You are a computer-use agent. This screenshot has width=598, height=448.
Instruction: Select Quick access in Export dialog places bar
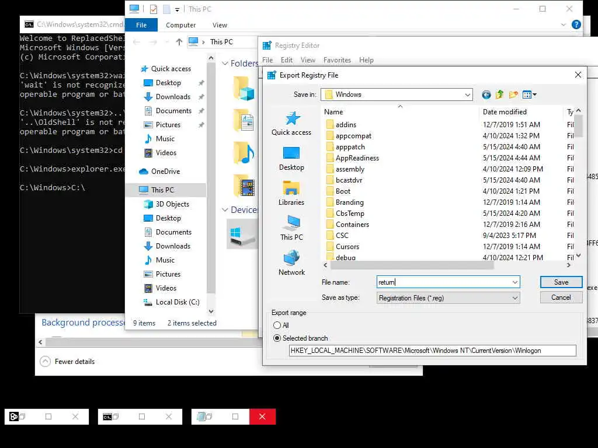pos(291,124)
